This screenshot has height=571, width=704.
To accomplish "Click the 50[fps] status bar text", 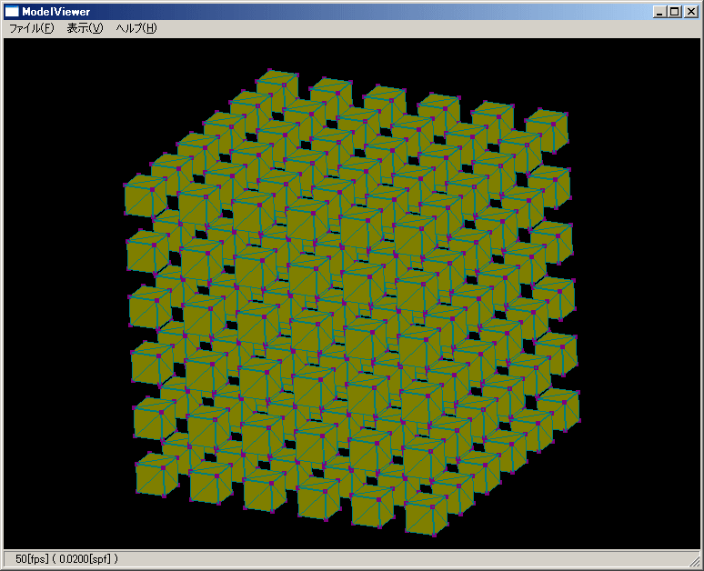I will [67, 559].
